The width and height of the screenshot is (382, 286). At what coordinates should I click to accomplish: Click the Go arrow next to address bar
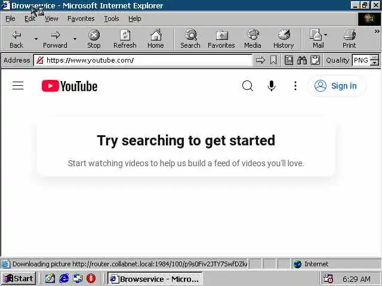[x=260, y=60]
